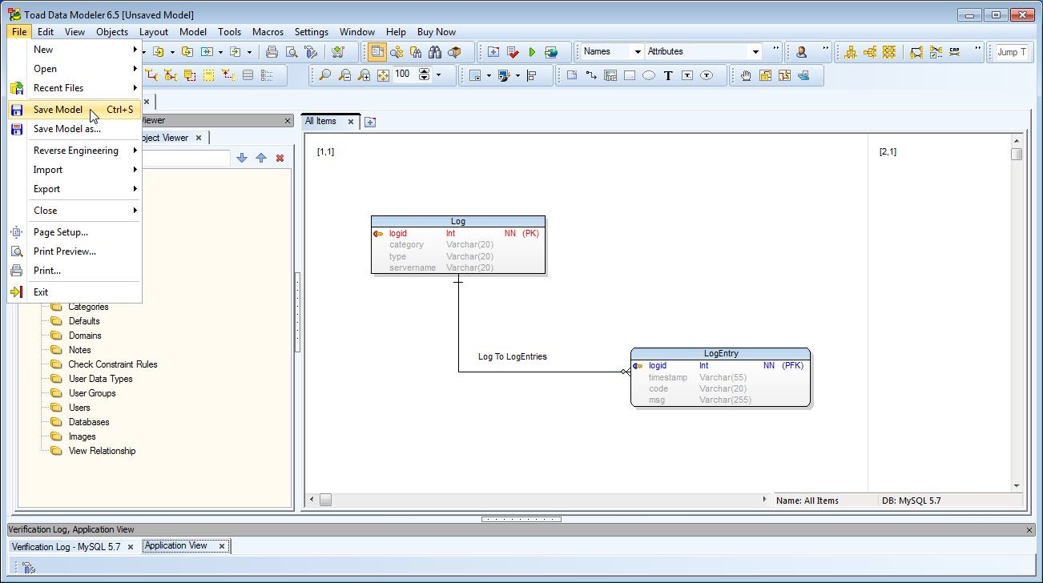This screenshot has width=1043, height=583.
Task: Click the vertical scrollbar thumb of workspace
Action: (x=1017, y=154)
